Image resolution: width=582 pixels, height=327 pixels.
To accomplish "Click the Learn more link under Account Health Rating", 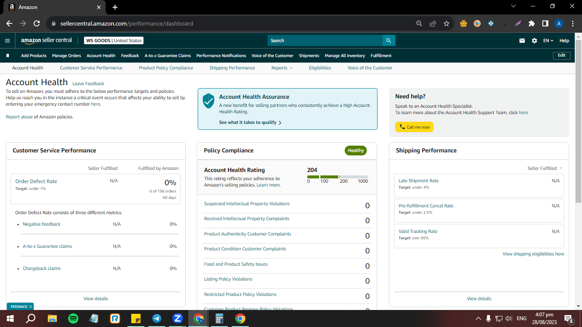I will tap(268, 185).
